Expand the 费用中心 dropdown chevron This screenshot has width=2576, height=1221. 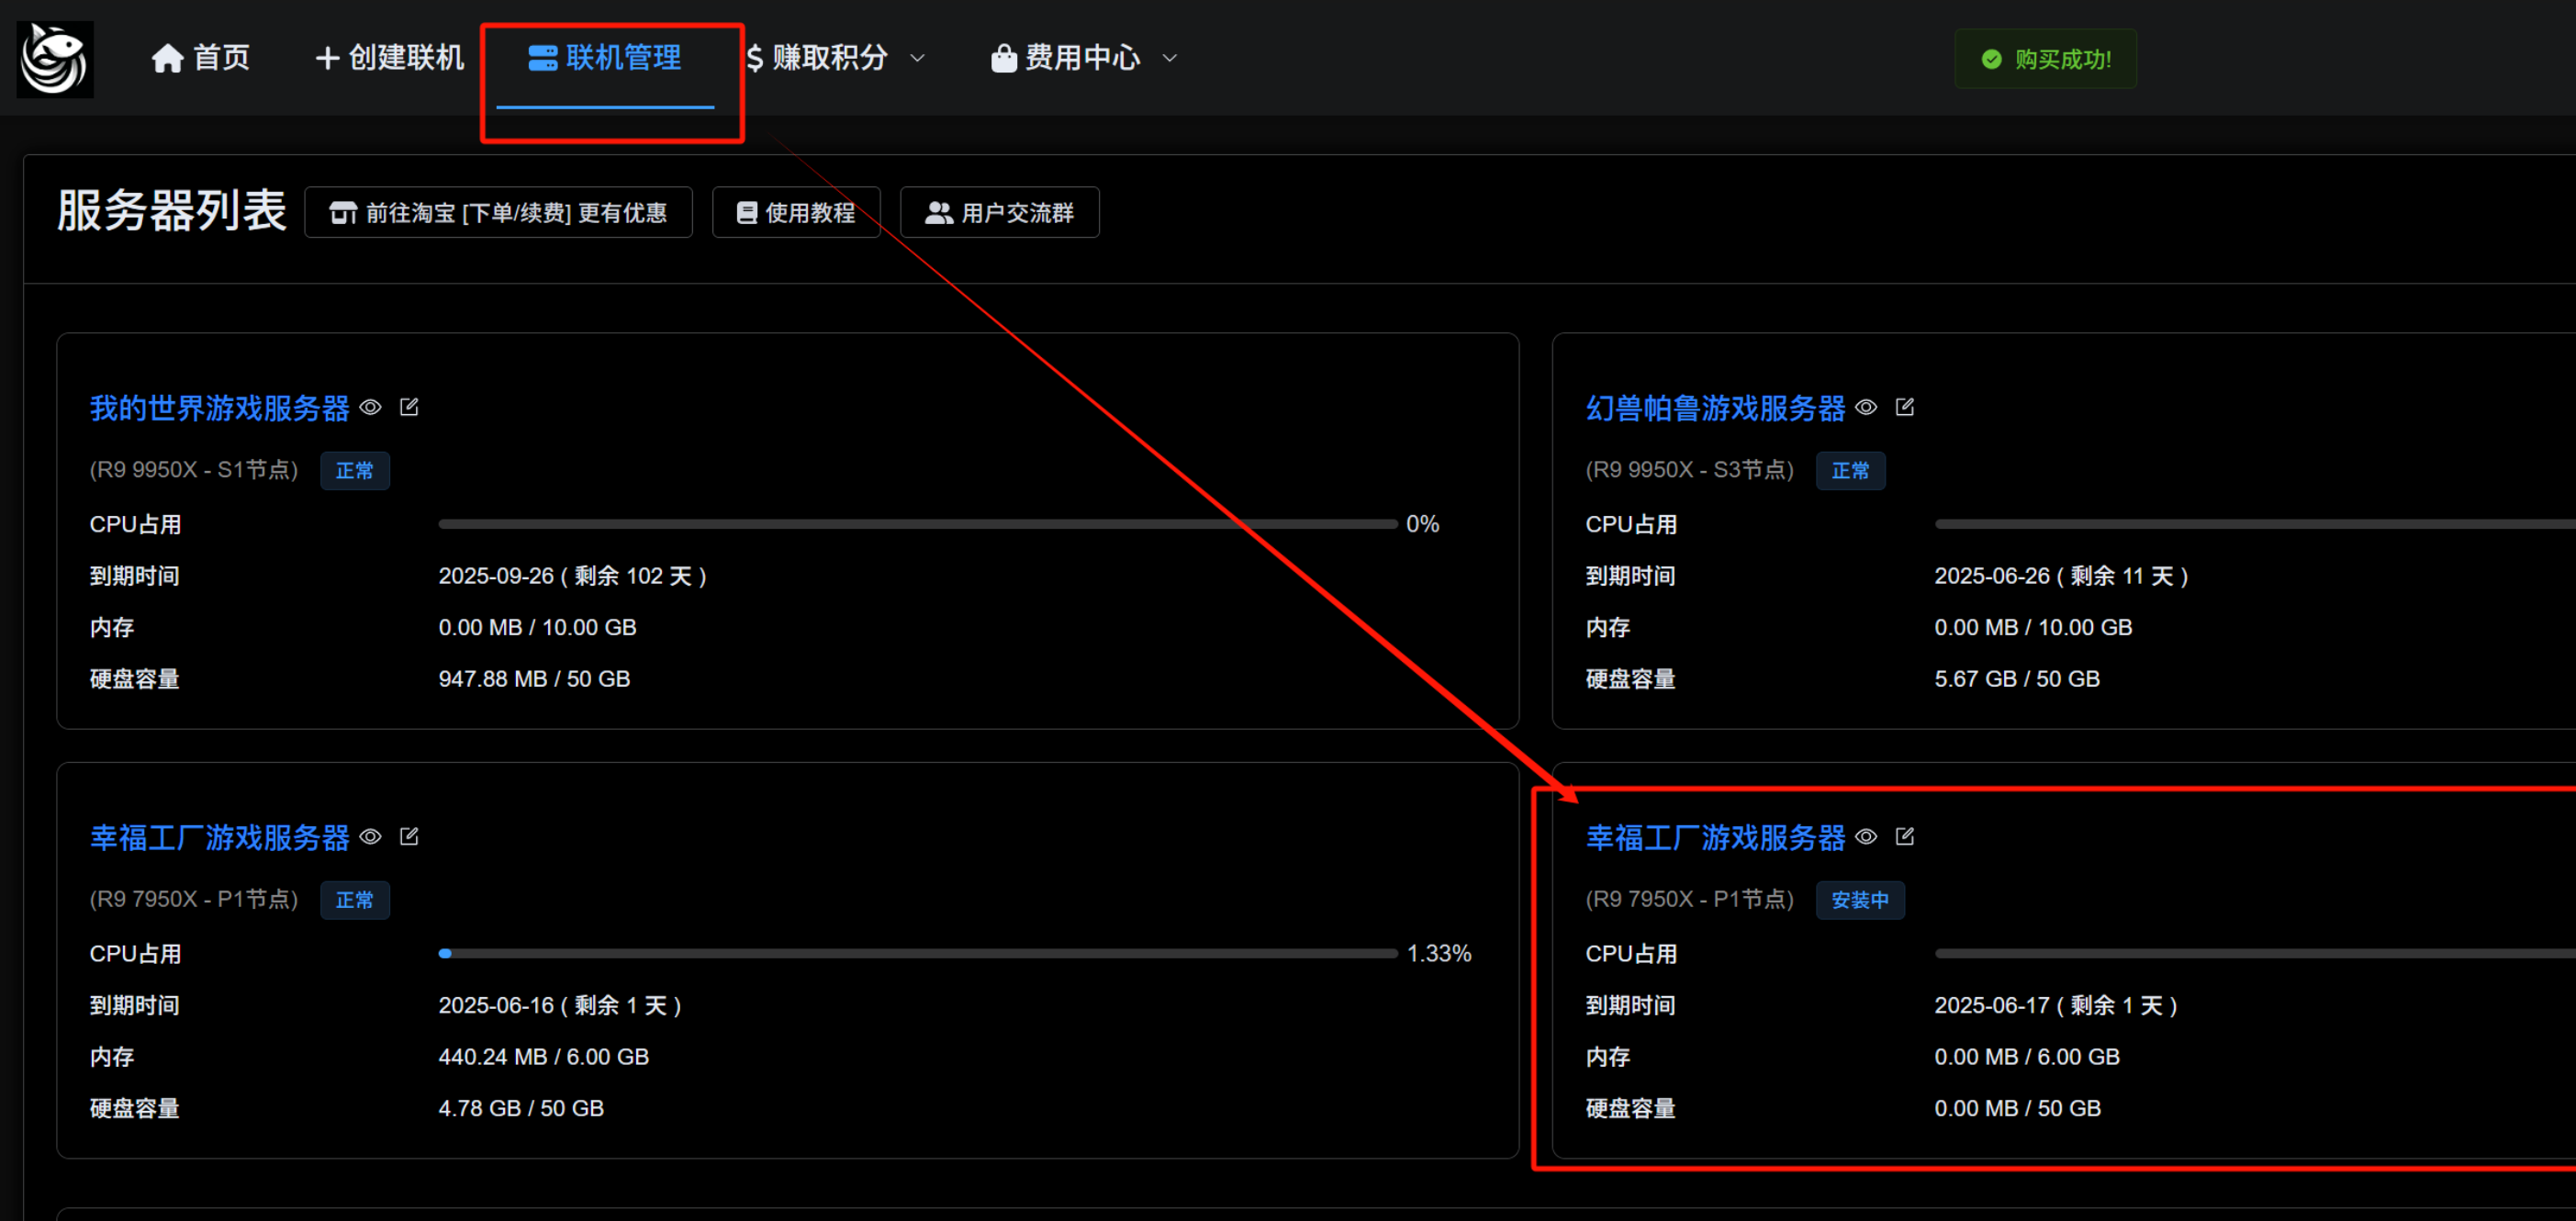(x=1169, y=58)
